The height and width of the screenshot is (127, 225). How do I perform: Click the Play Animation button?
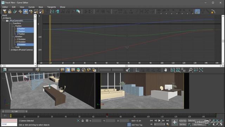159,121
